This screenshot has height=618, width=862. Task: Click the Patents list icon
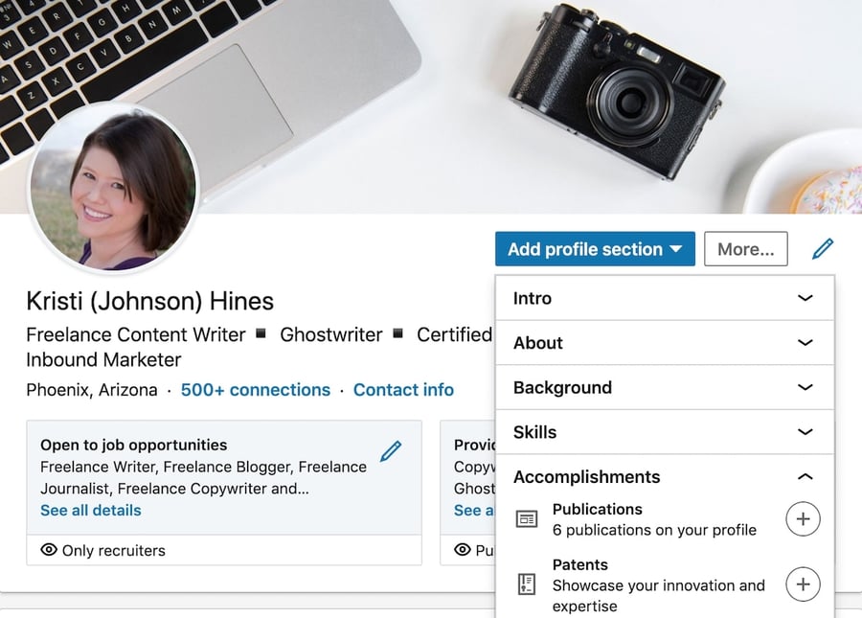pos(527,584)
